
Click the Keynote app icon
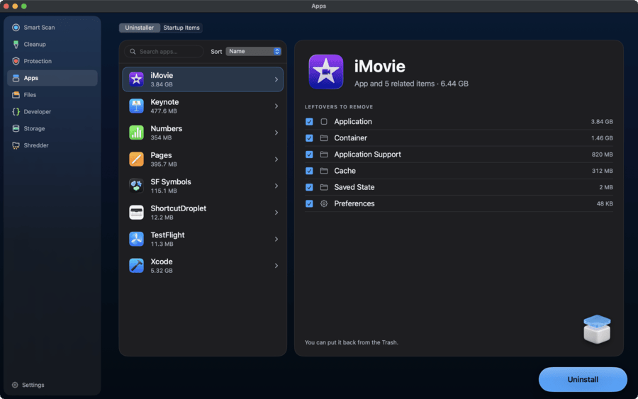[136, 106]
